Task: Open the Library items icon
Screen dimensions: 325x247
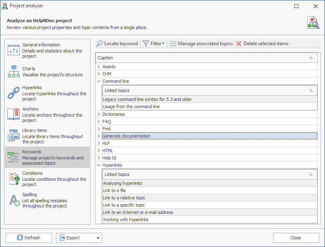Action: pos(14,136)
